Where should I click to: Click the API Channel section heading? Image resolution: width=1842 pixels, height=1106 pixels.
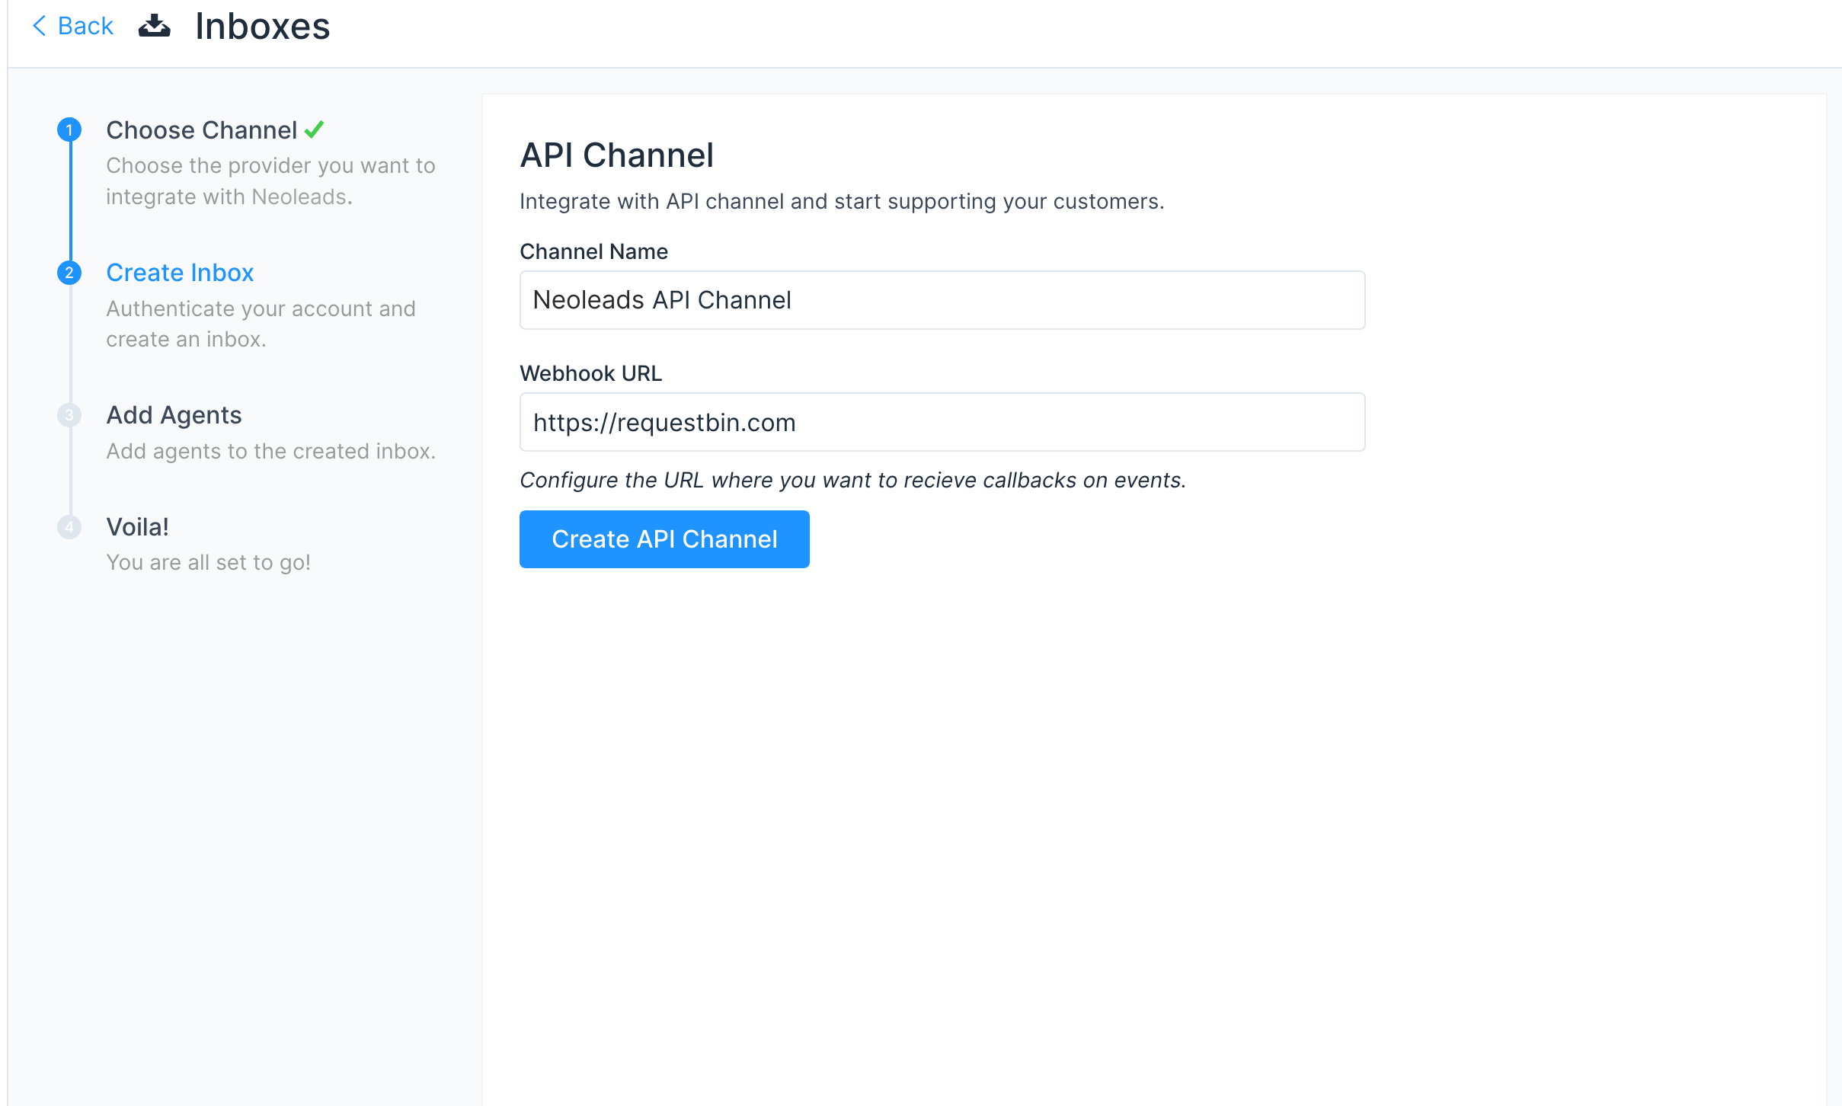(616, 155)
